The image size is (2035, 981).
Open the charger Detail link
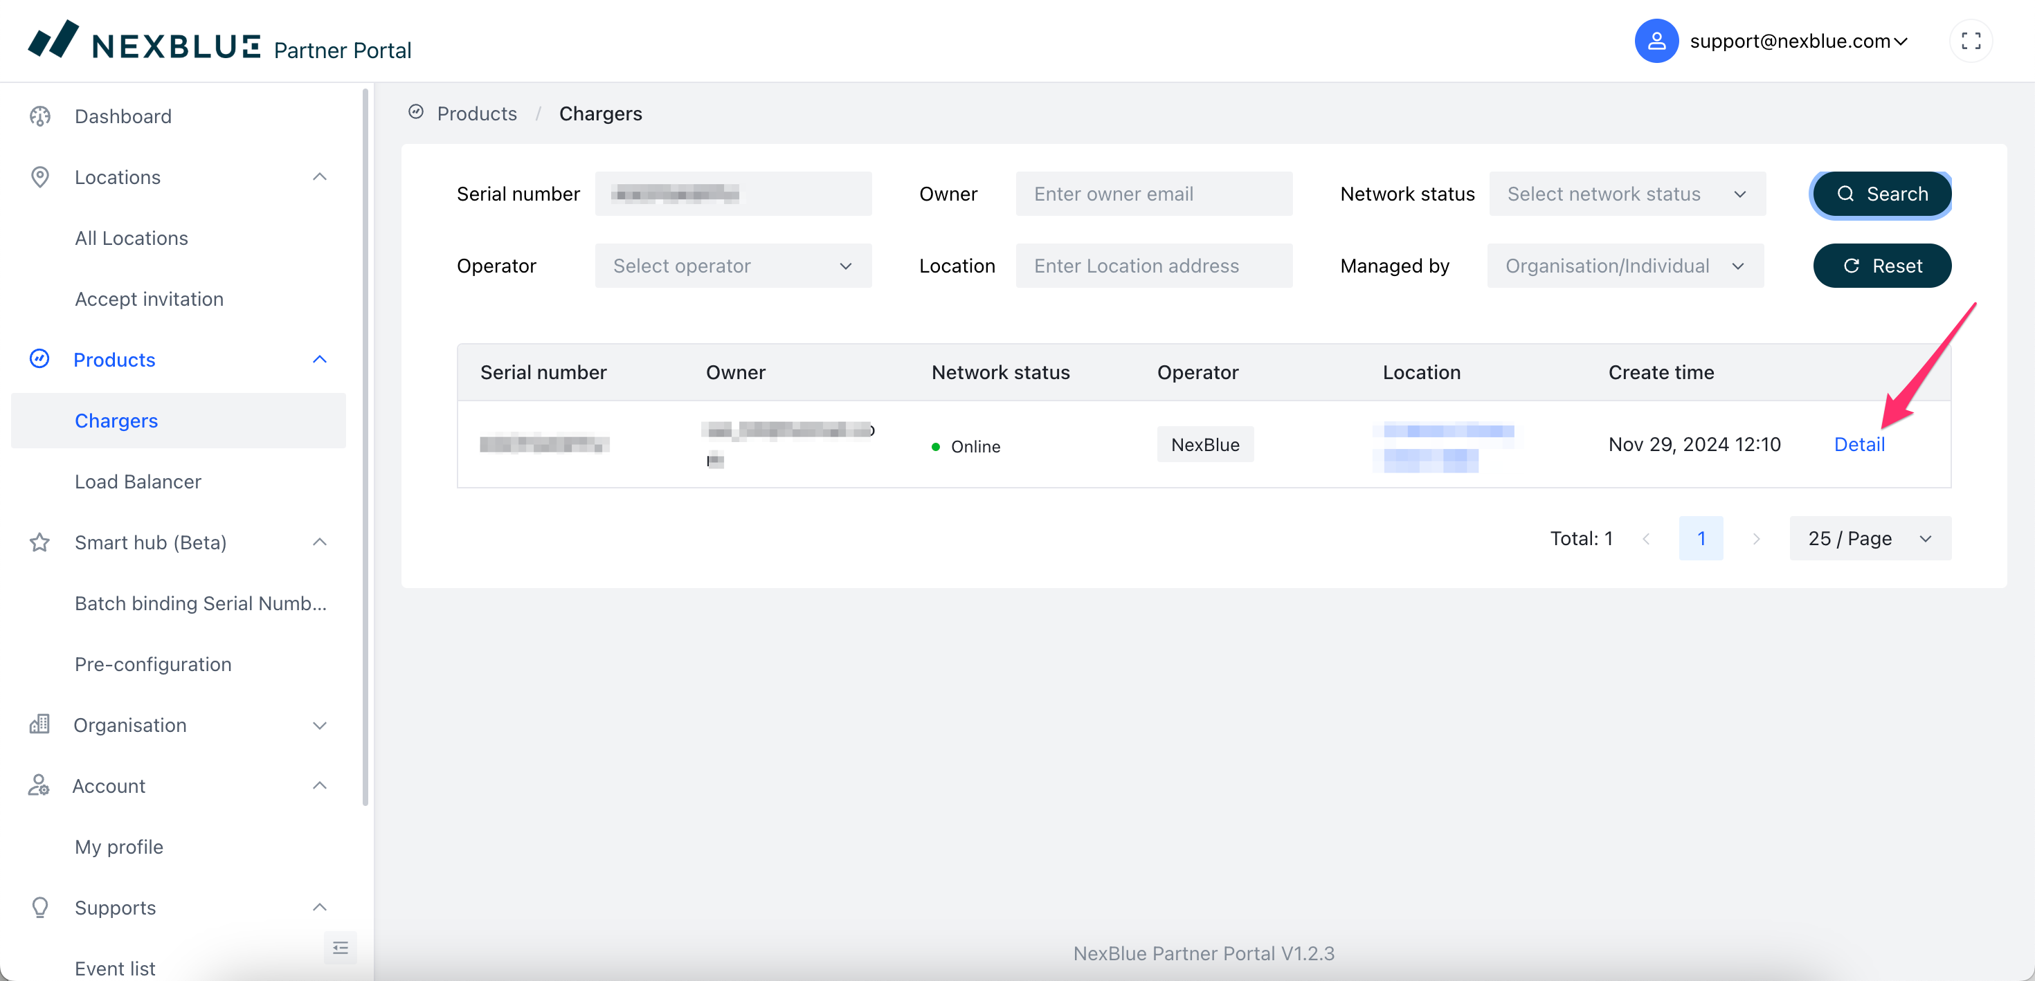pyautogui.click(x=1858, y=445)
